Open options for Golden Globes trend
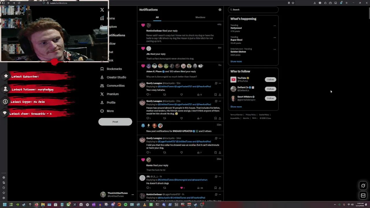370x208 pixels. pos(275,49)
